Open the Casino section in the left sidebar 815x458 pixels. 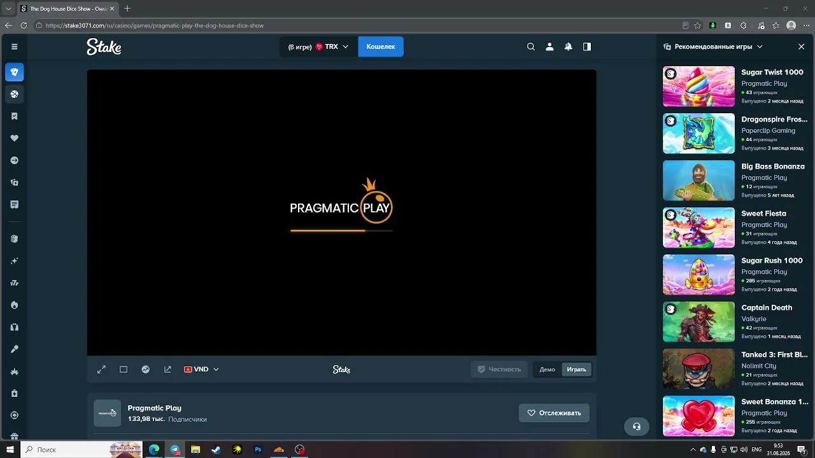pos(14,72)
